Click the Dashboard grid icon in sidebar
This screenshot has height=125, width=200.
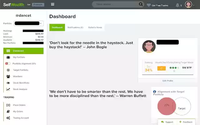coord(8,51)
